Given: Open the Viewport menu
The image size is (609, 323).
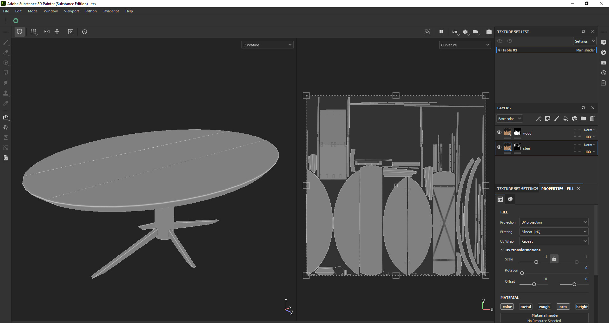Looking at the screenshot, I should point(71,11).
